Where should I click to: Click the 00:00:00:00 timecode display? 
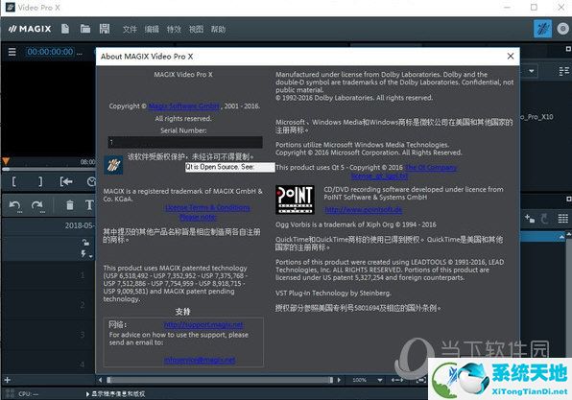50,52
